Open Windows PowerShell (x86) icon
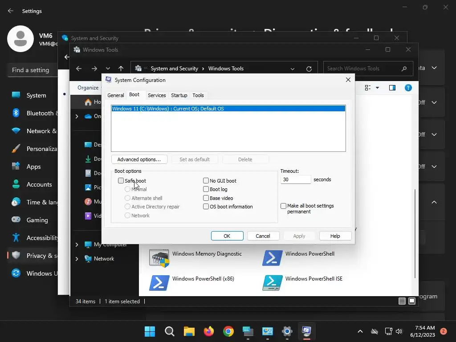Image resolution: width=456 pixels, height=342 pixels. (x=159, y=283)
